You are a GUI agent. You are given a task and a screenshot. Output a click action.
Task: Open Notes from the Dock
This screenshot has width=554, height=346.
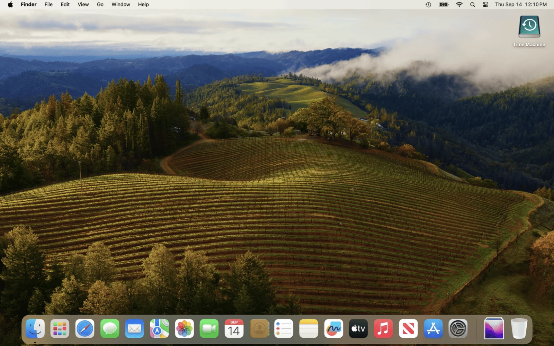pos(309,329)
